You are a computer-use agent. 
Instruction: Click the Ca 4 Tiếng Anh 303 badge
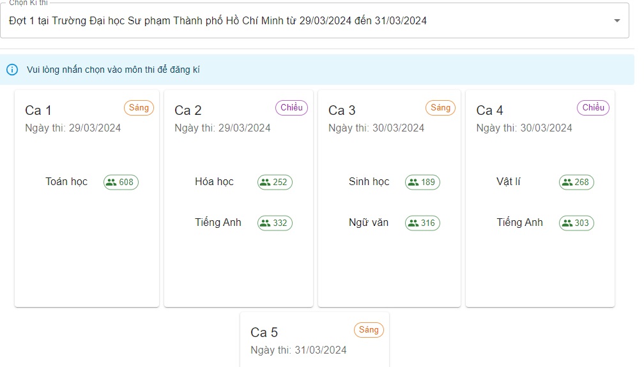576,223
